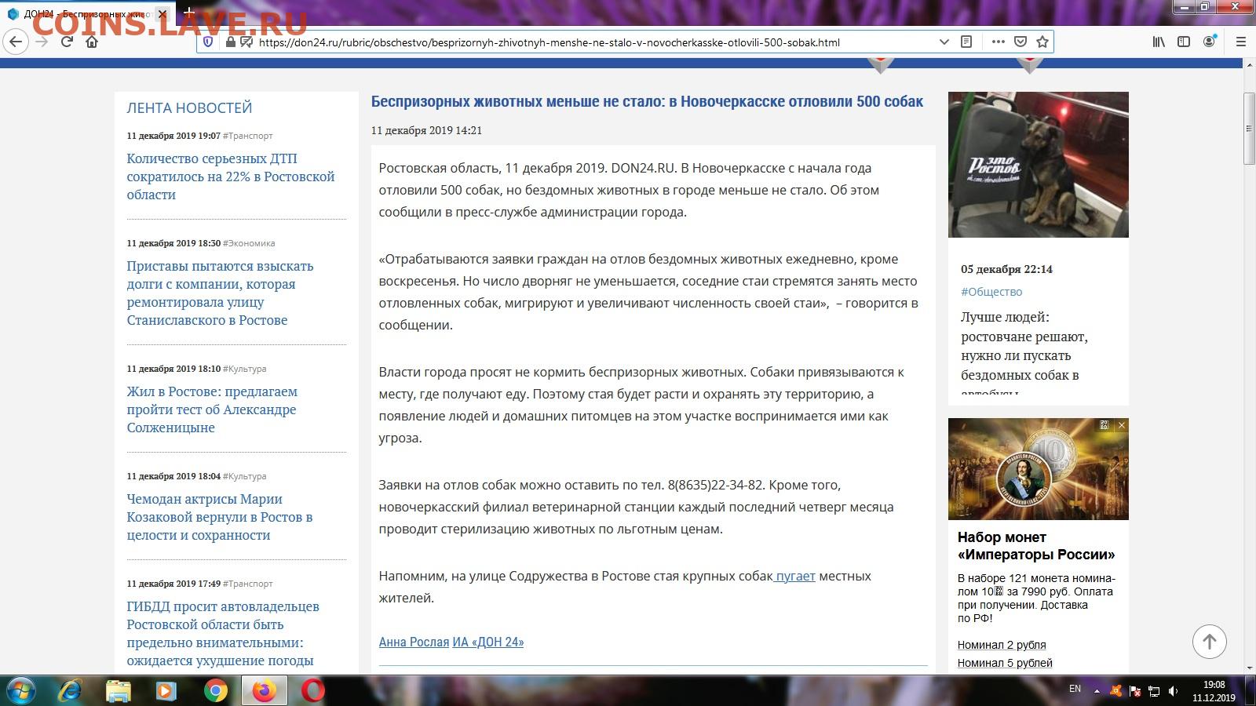The width and height of the screenshot is (1256, 706).
Task: Click the page vertical scrollbar thumb
Action: [x=1249, y=128]
